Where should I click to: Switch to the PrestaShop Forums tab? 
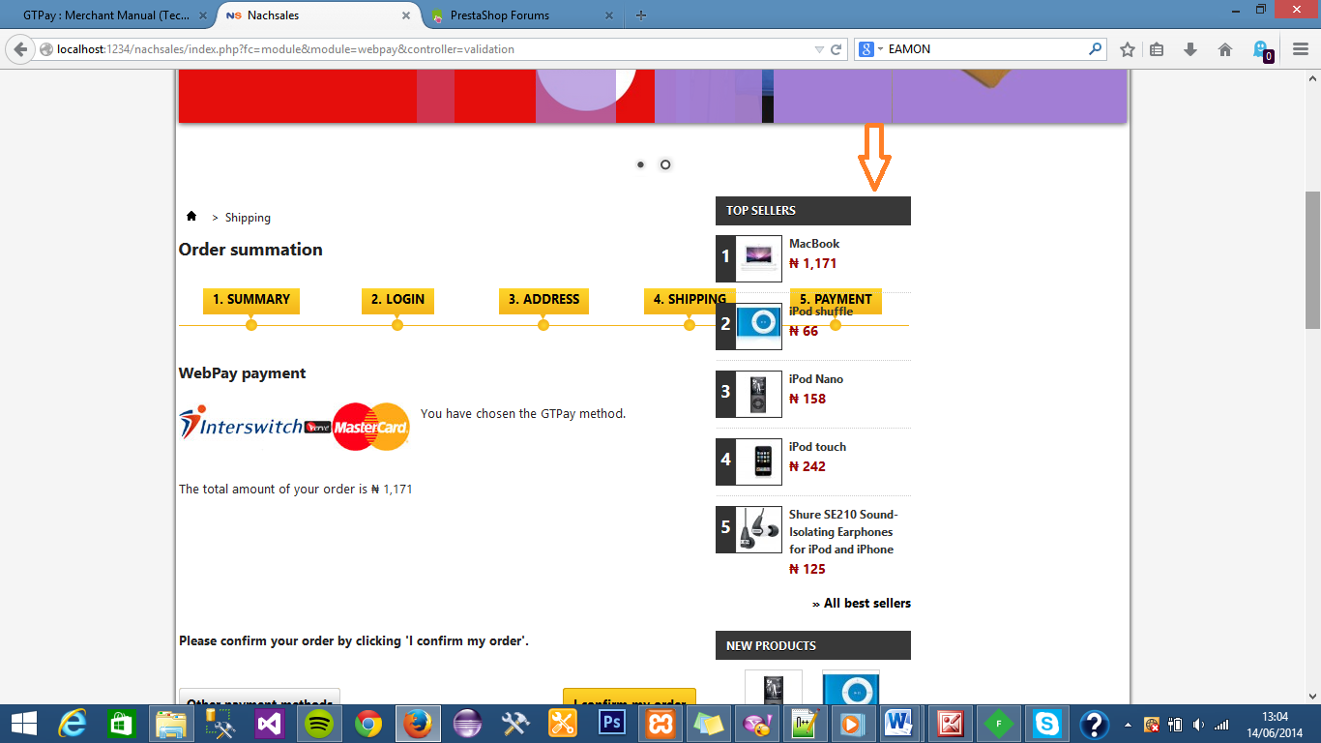click(522, 15)
